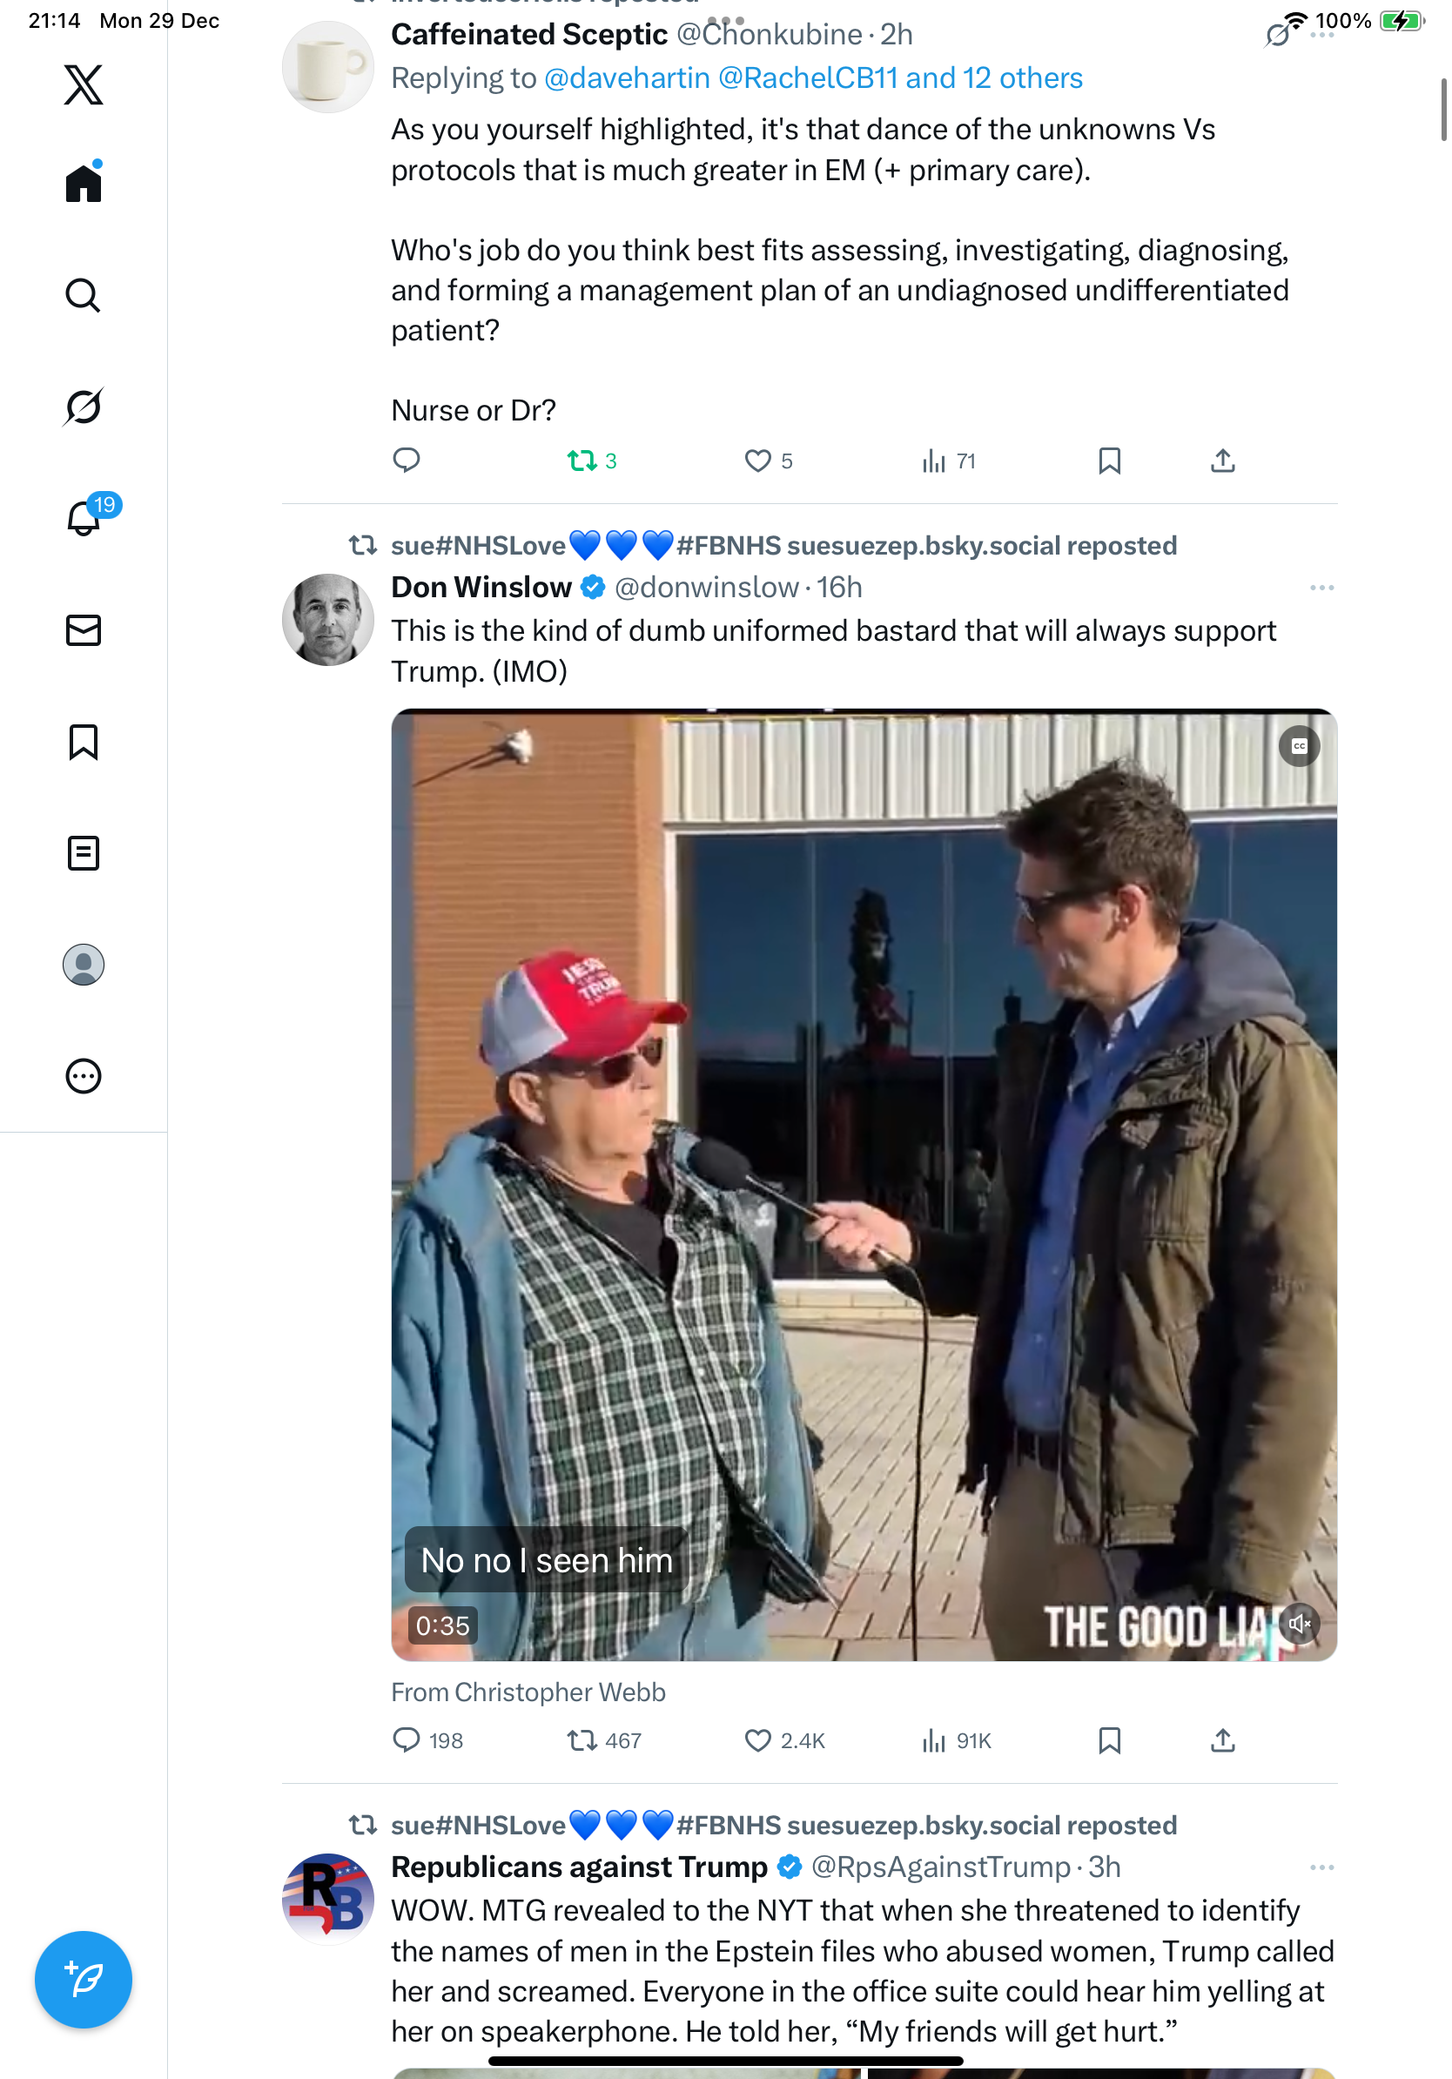Viewport: 1452px width, 2079px height.
Task: Toggle closed captions on the video
Action: pyautogui.click(x=1299, y=746)
